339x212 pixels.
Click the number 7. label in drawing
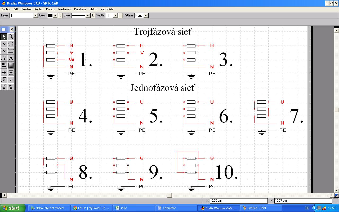(296, 116)
